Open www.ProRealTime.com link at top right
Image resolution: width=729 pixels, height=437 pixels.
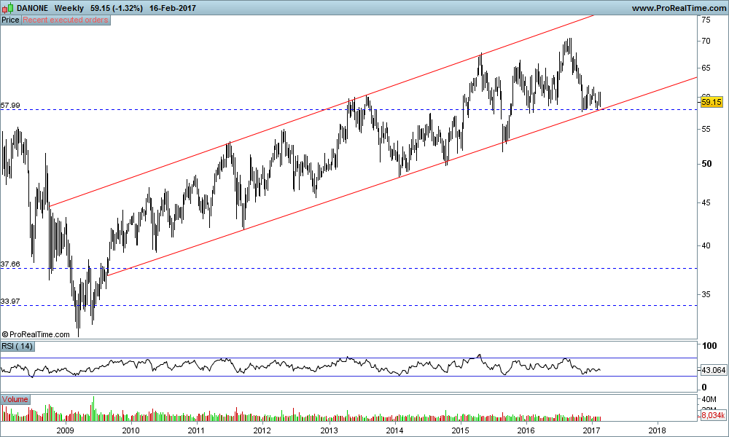click(679, 8)
